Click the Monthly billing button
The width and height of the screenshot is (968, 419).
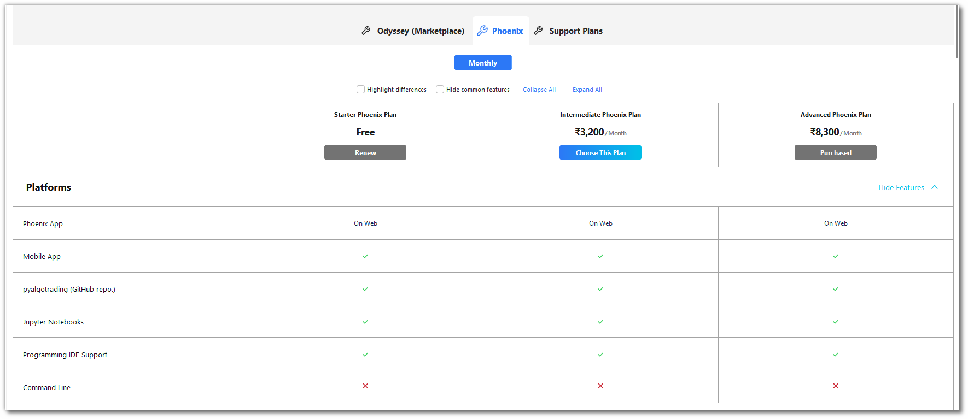tap(483, 63)
